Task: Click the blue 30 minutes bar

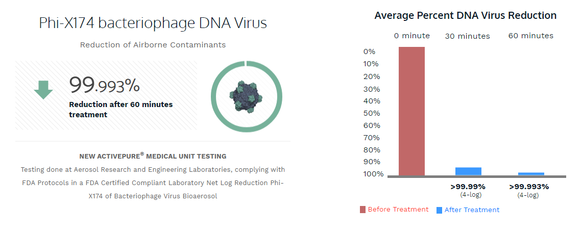Action: 469,171
